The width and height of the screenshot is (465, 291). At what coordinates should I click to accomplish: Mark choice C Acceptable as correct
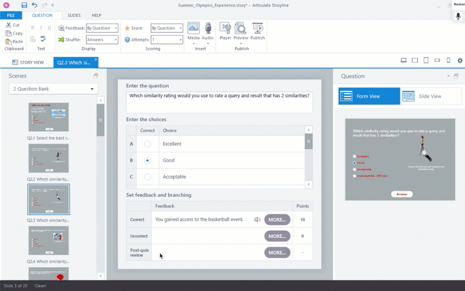click(x=148, y=177)
